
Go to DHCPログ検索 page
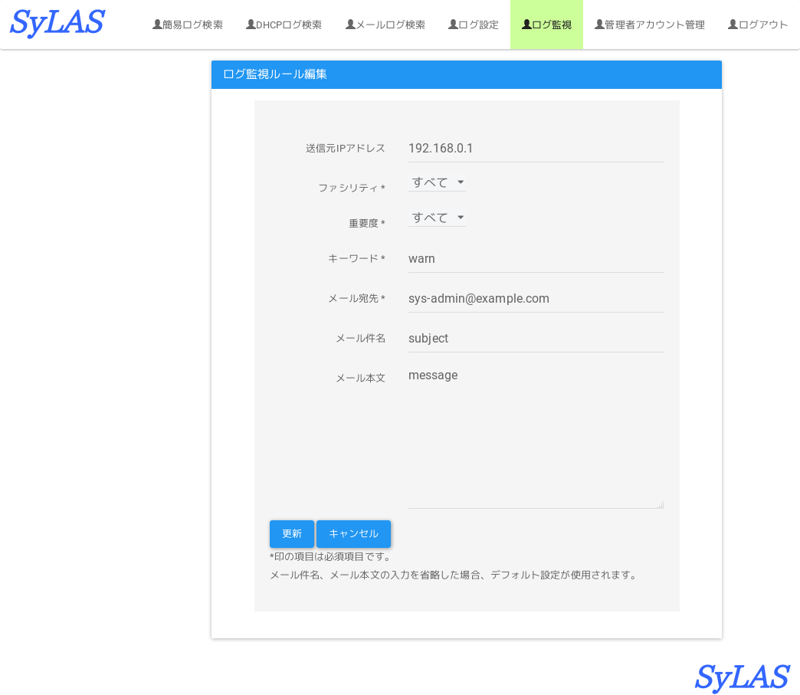(284, 25)
